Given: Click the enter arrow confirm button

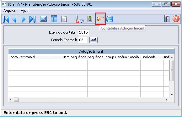Looking at the screenshot, I should (x=94, y=40).
